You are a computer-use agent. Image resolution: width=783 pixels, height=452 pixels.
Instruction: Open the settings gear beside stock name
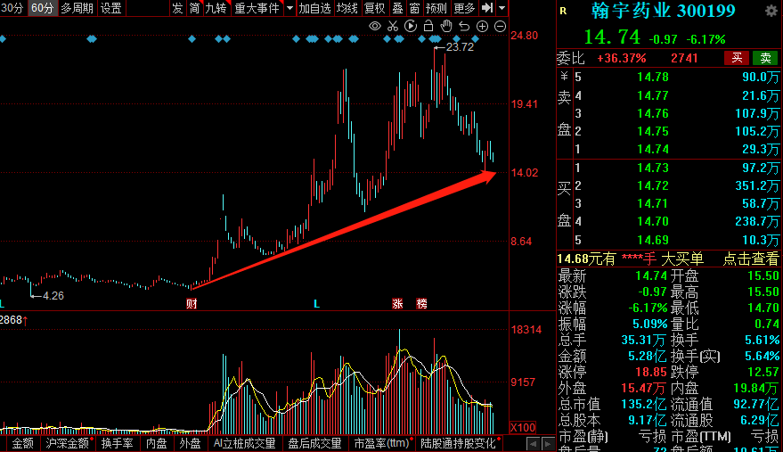(771, 11)
